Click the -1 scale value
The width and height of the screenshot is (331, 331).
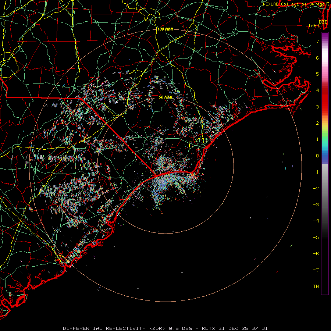click(316, 172)
